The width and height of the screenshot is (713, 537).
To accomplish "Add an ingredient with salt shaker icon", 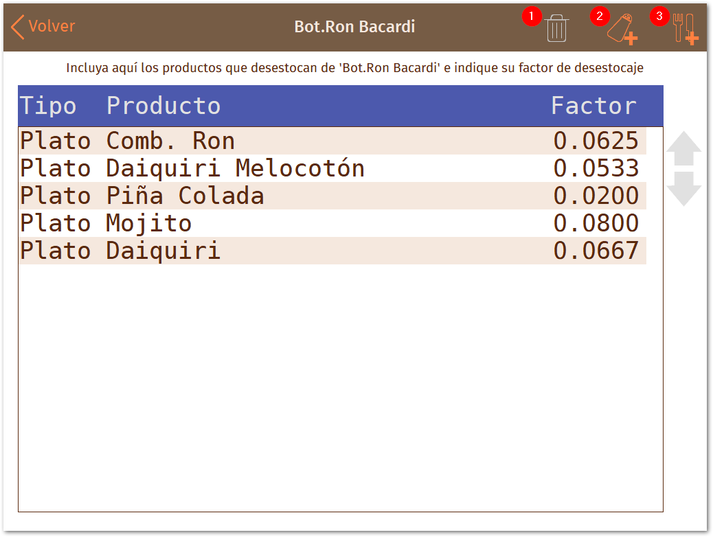I will tap(622, 29).
